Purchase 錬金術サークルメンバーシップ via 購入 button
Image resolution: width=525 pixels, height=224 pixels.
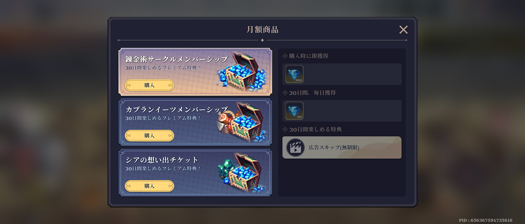point(149,85)
